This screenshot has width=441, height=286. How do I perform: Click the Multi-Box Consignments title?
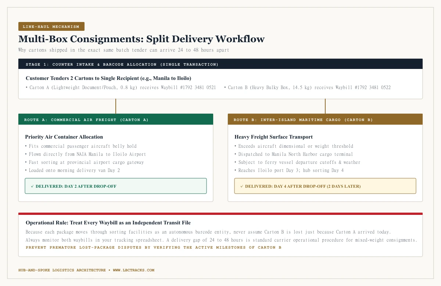pyautogui.click(x=141, y=39)
